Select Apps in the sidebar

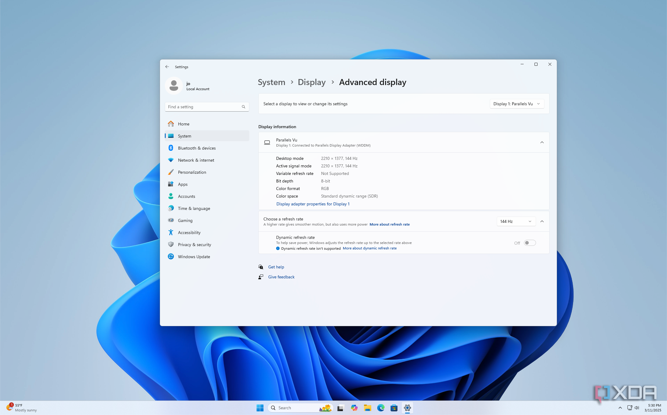pos(207,184)
